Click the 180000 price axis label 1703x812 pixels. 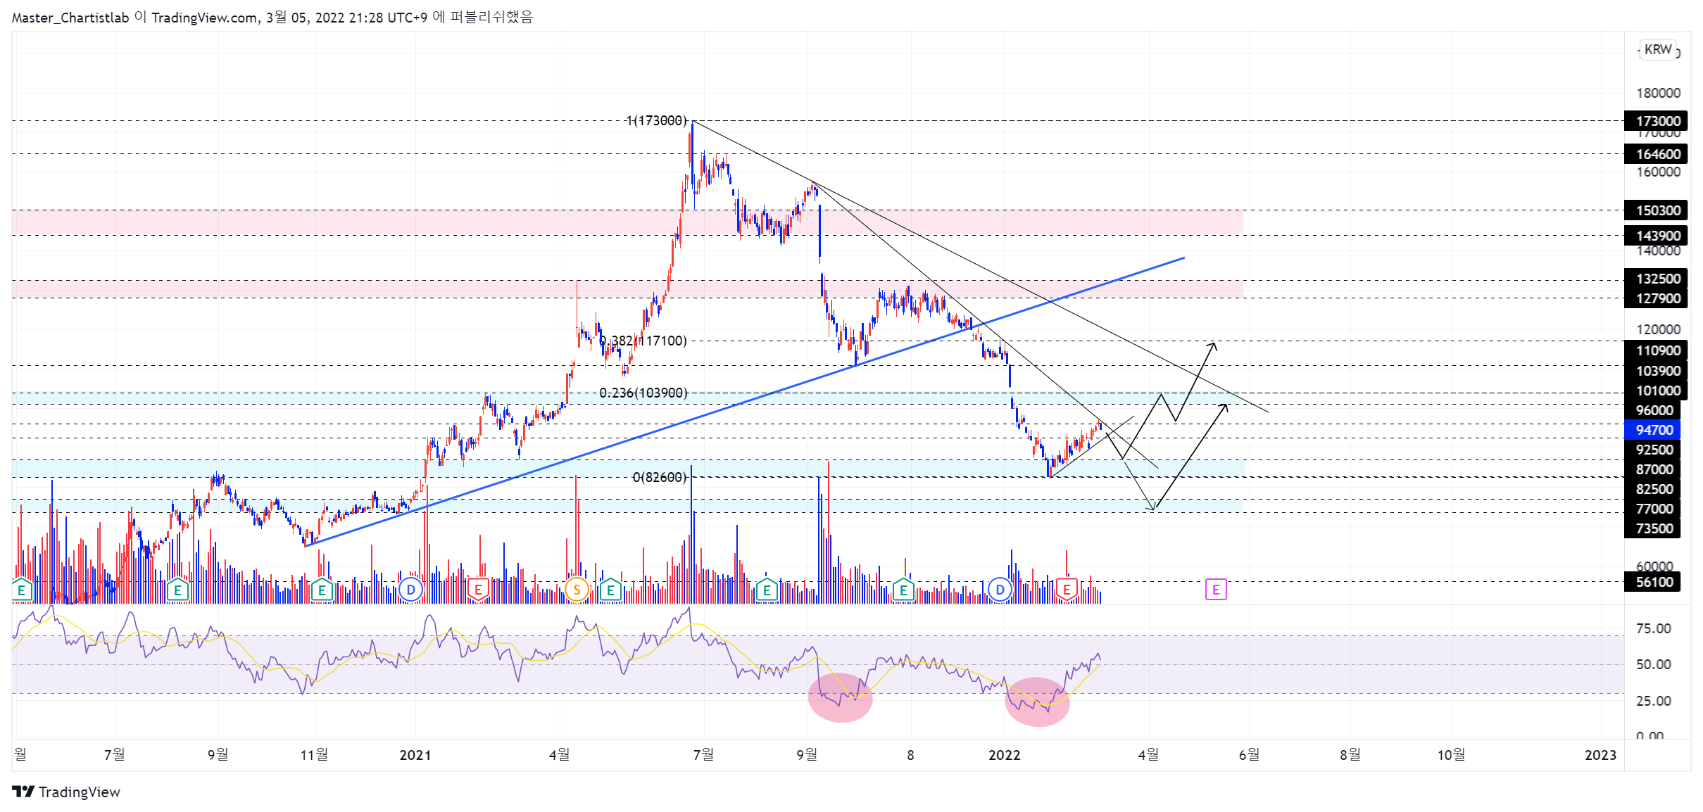(1658, 93)
